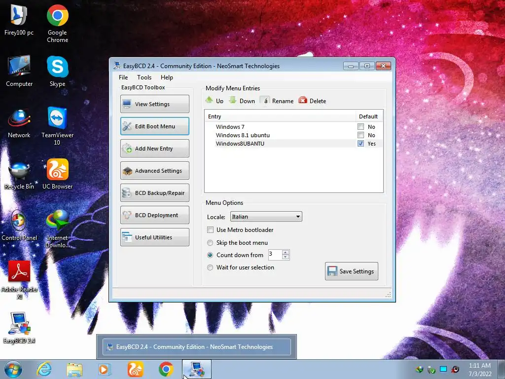Click the Entry column header
The width and height of the screenshot is (505, 379).
point(280,116)
